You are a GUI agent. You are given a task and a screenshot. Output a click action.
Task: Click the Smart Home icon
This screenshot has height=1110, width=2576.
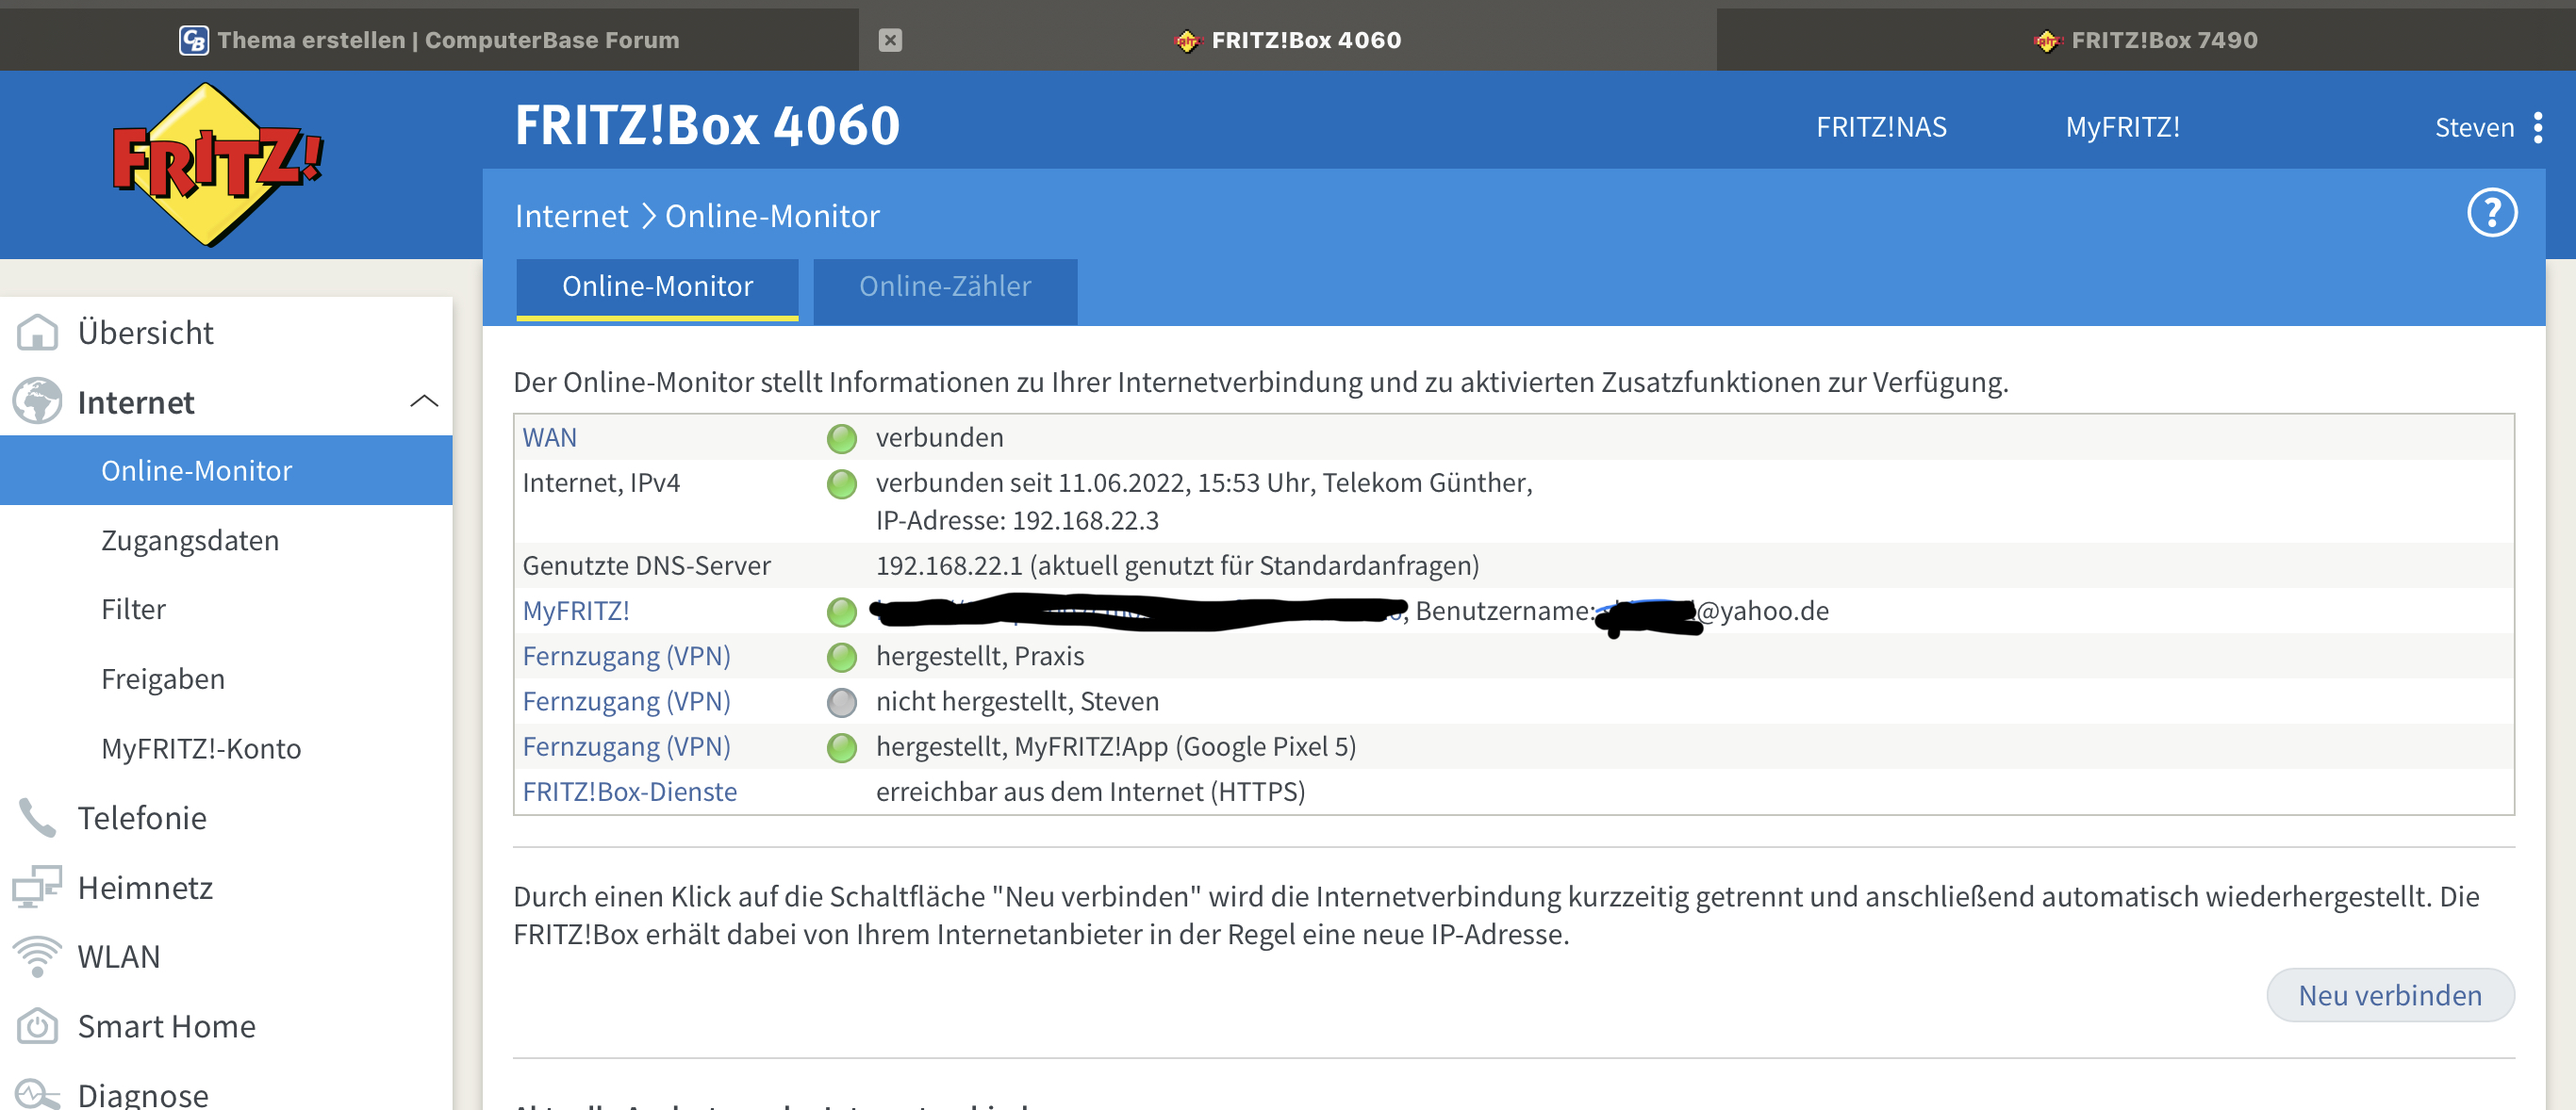pyautogui.click(x=38, y=1026)
